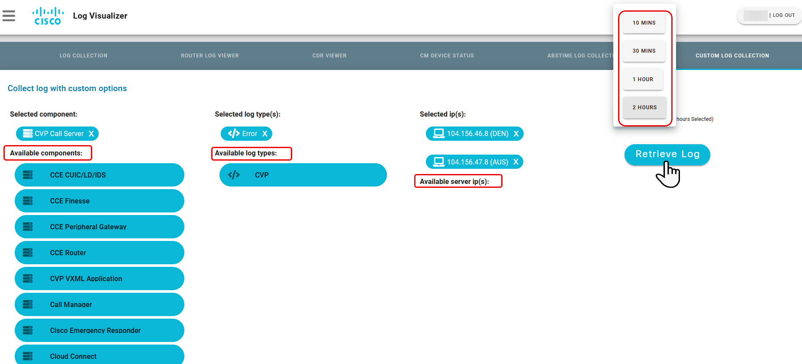Click 'Selected component:' label
The width and height of the screenshot is (802, 364).
click(x=44, y=114)
